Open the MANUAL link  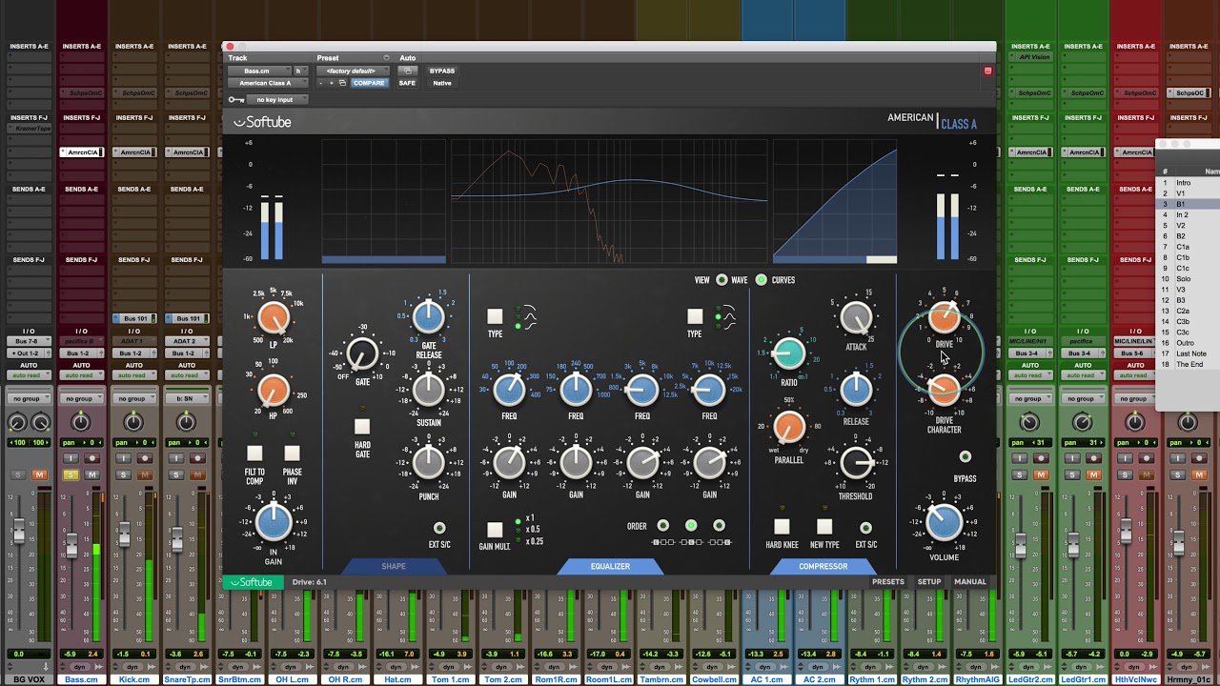970,582
